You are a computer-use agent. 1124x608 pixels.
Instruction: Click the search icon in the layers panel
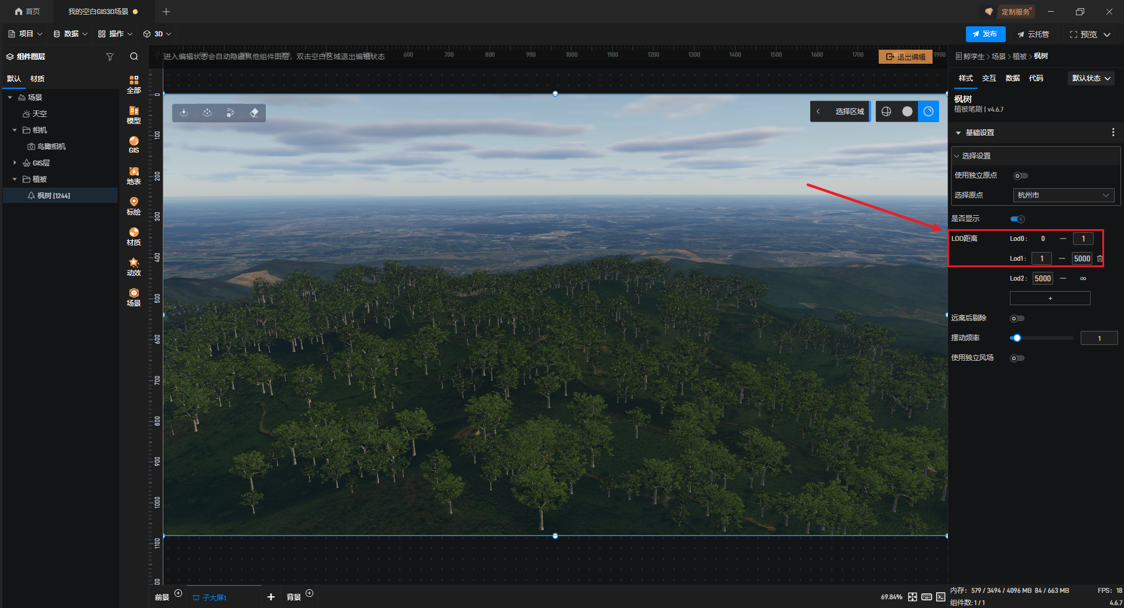[x=134, y=57]
